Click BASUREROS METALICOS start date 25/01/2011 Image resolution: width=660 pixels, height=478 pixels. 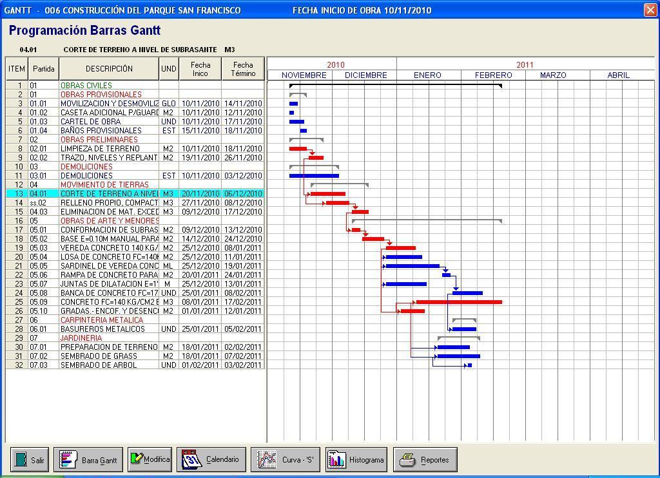[x=200, y=329]
